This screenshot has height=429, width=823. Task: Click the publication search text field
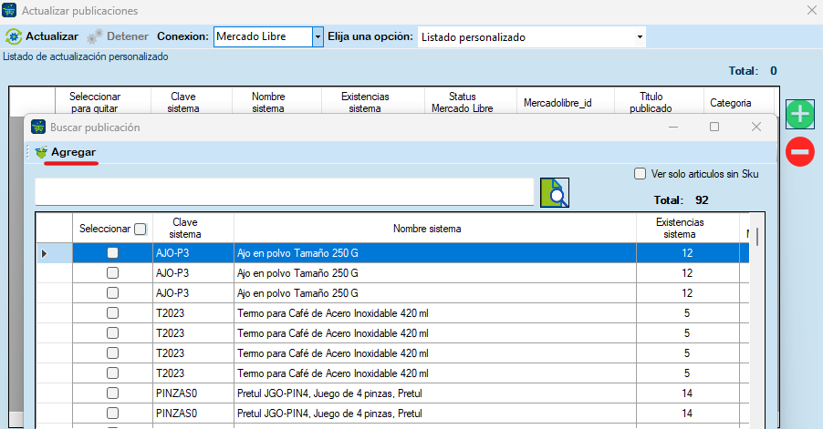pyautogui.click(x=284, y=192)
